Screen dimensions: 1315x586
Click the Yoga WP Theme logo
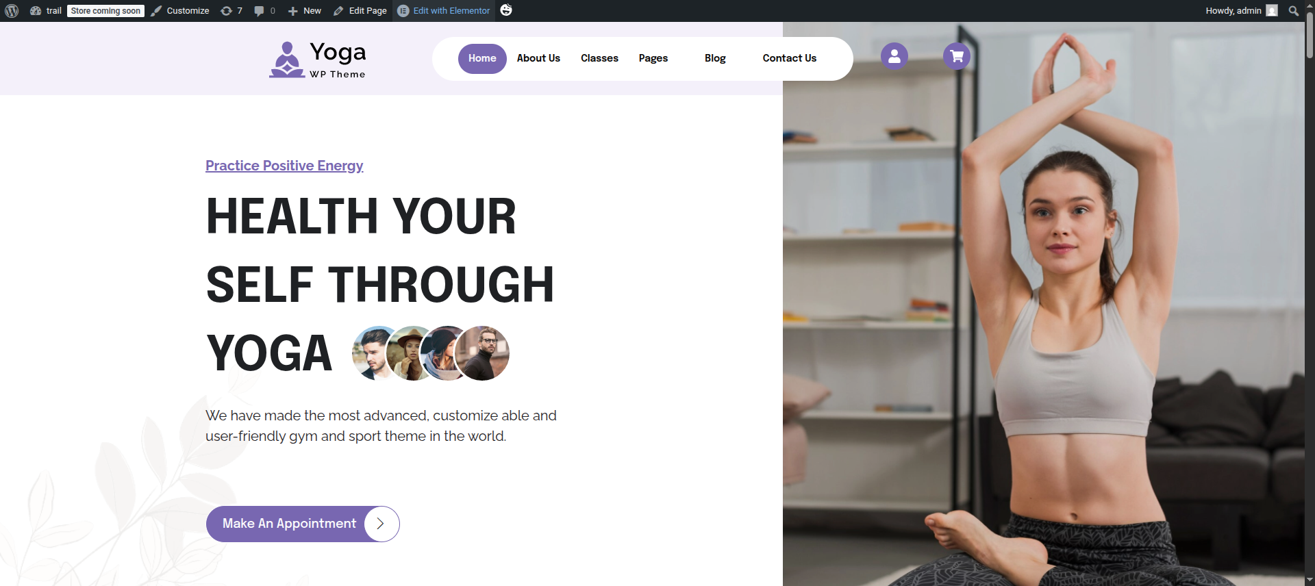(318, 60)
